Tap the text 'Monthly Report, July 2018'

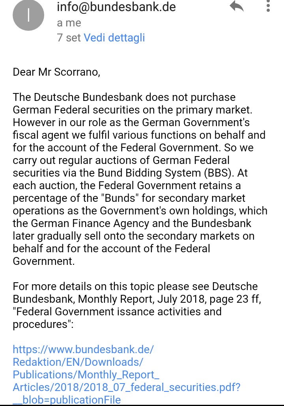click(x=141, y=299)
